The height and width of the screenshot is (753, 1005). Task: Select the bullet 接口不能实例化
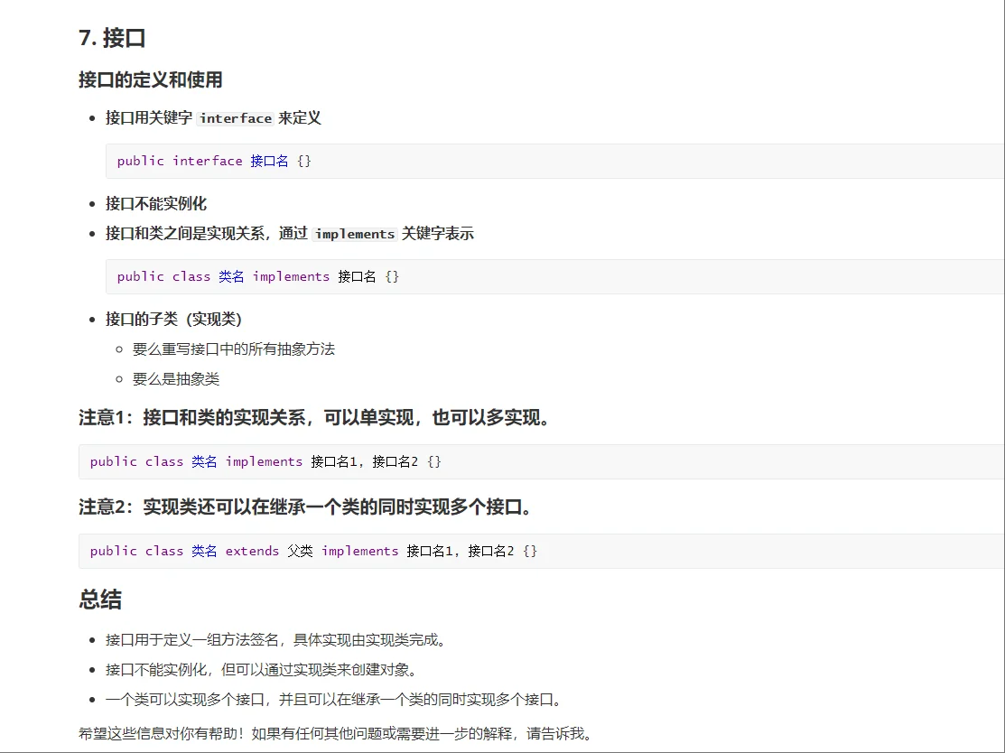tap(154, 203)
